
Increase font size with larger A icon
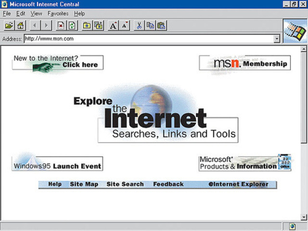[x=113, y=26]
